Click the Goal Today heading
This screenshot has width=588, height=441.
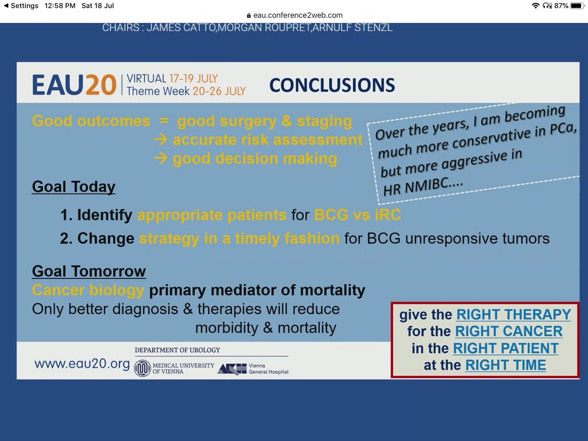tap(73, 187)
